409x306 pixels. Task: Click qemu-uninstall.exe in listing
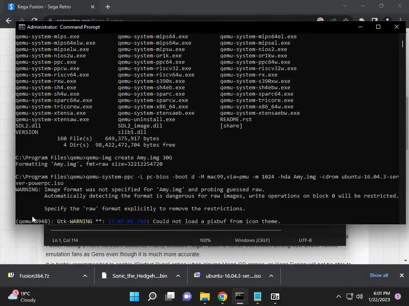click(146, 120)
